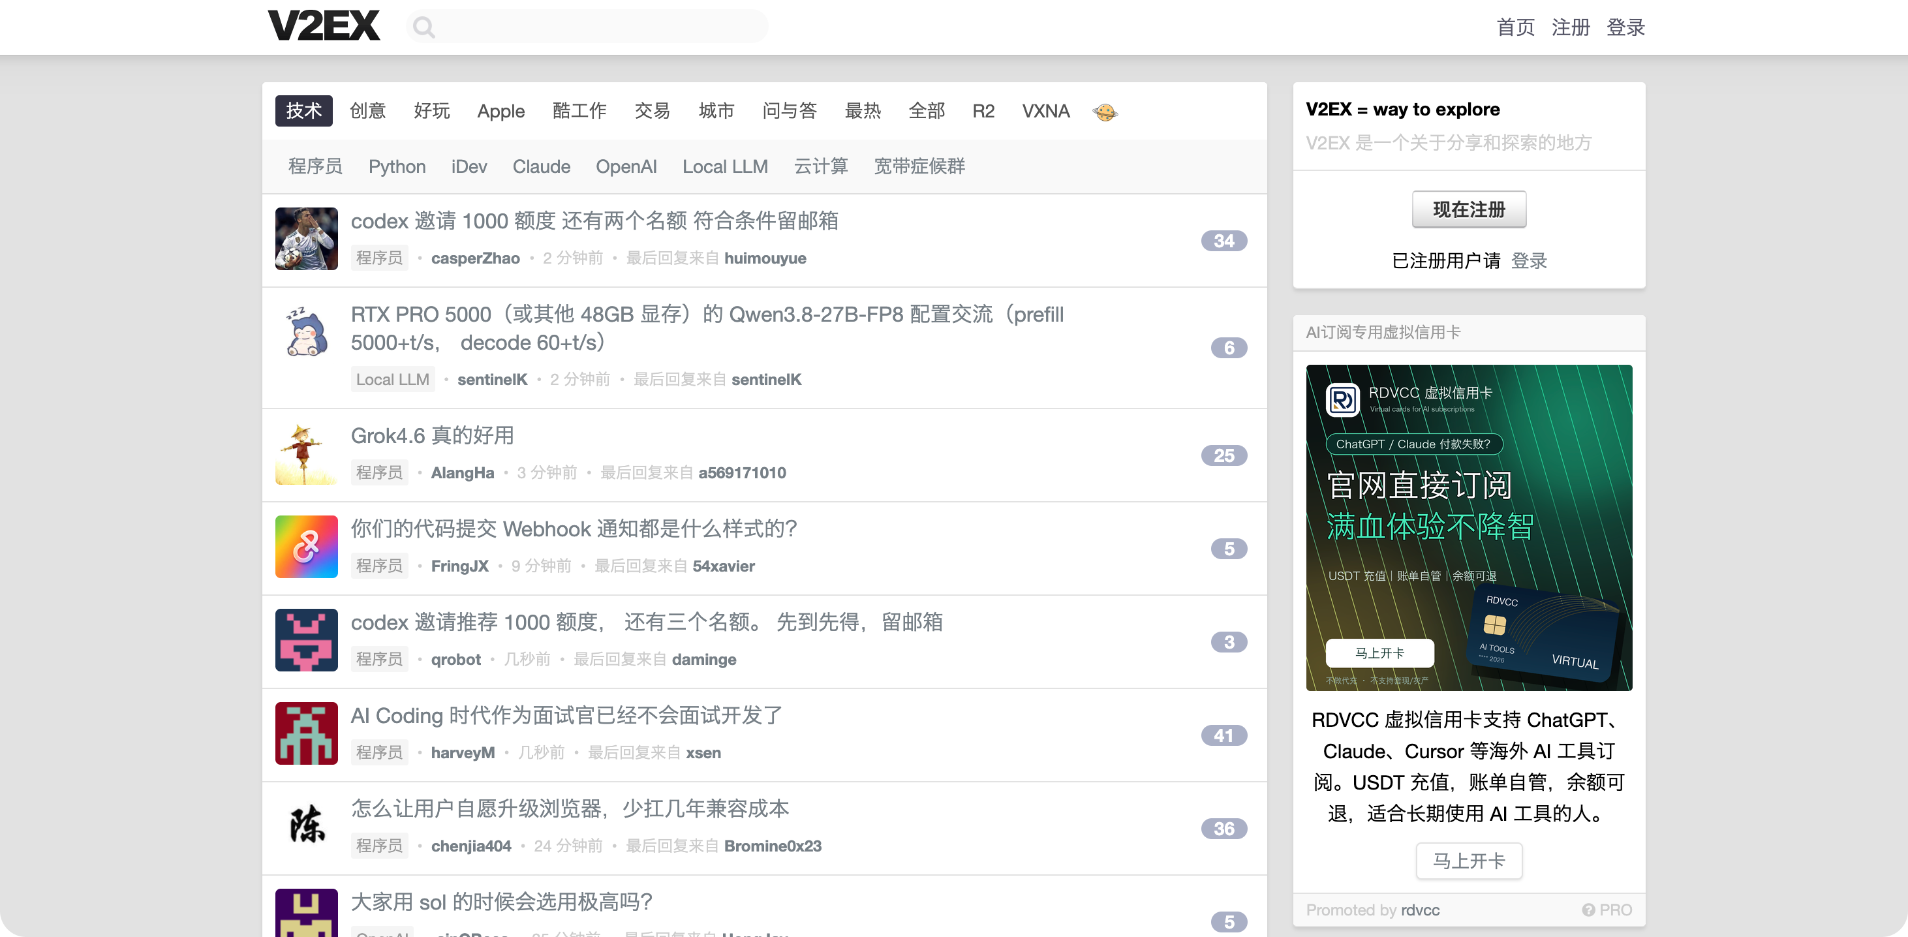
Task: Open AlangHa's scarecrow avatar
Action: (x=306, y=453)
